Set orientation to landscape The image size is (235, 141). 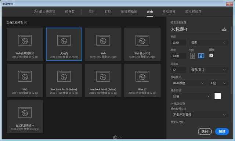pyautogui.click(x=201, y=56)
